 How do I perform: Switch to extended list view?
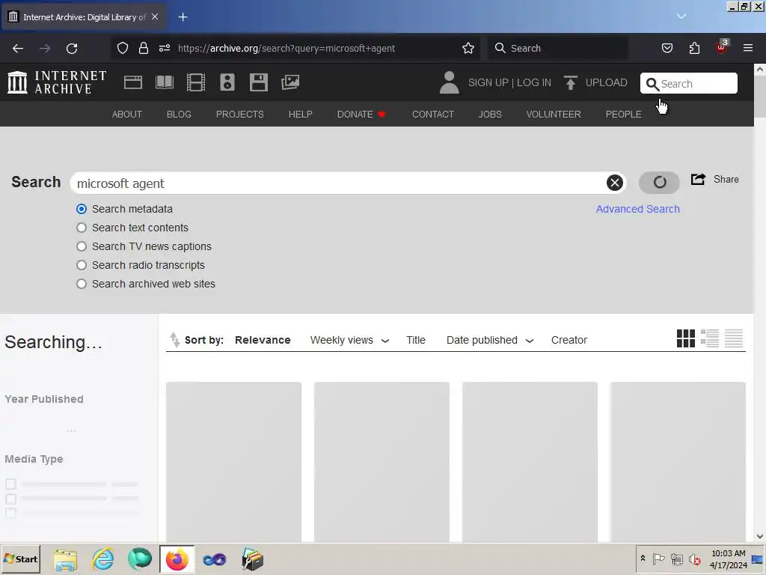[x=710, y=338]
